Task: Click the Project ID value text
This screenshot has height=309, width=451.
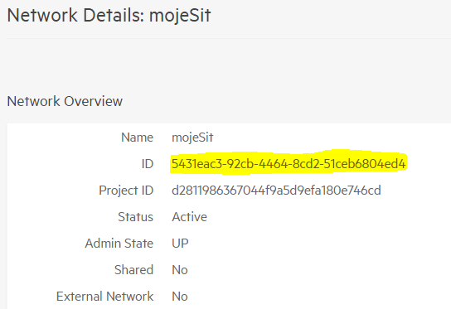Action: coord(276,191)
